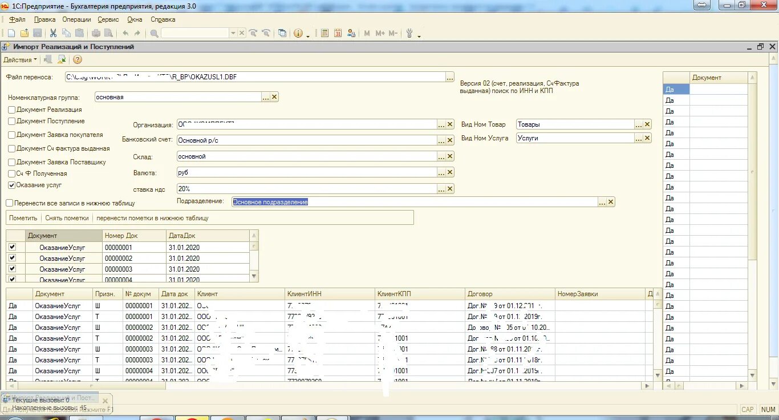Enable Перенести все записи в нижнюю таблицу

(10, 203)
